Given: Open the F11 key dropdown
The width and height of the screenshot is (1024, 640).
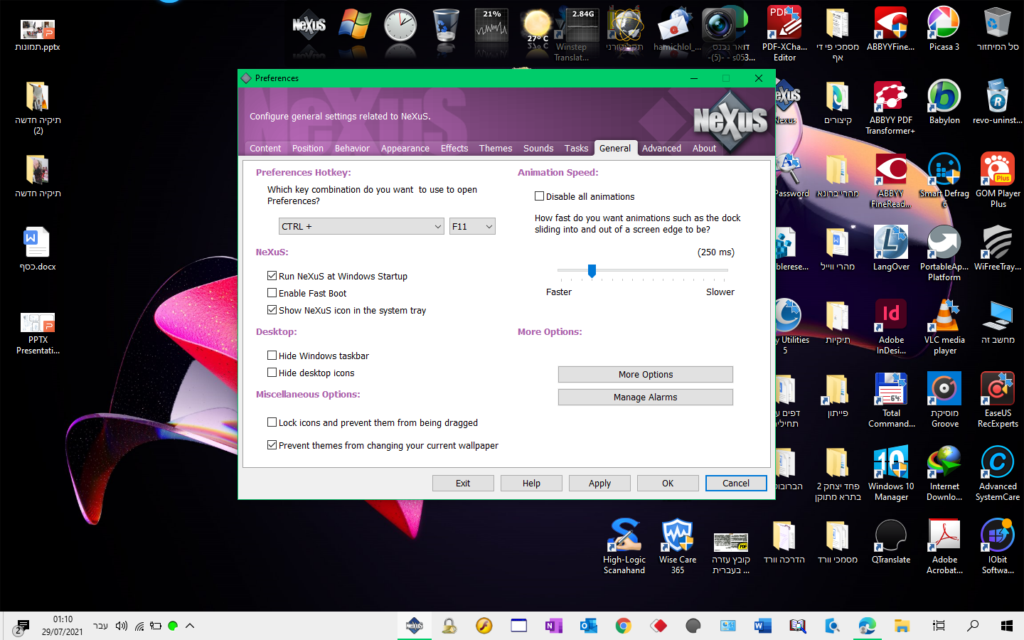Looking at the screenshot, I should pyautogui.click(x=472, y=226).
